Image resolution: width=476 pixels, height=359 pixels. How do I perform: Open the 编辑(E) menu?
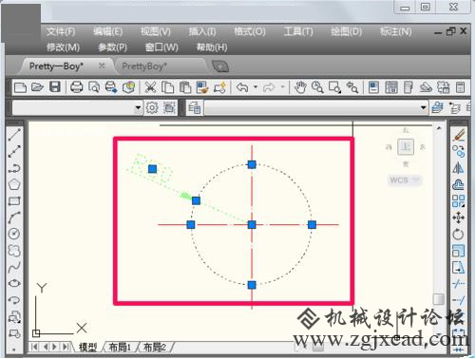107,31
